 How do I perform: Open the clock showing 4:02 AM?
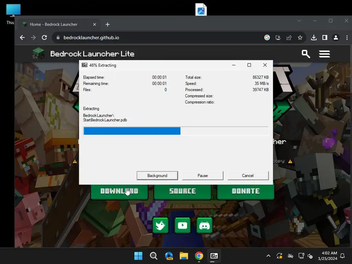point(328,256)
